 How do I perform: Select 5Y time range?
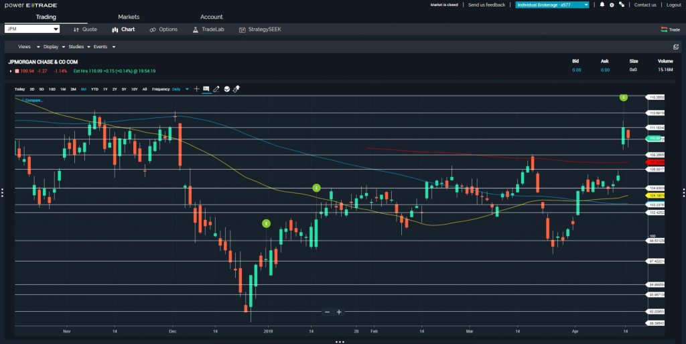click(x=124, y=89)
